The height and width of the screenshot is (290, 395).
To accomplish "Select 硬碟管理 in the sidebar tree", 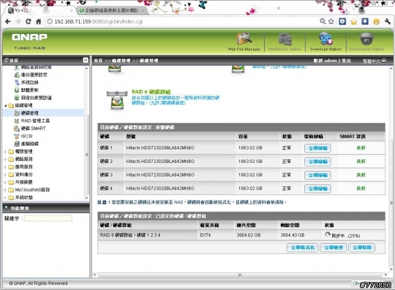I will click(30, 113).
